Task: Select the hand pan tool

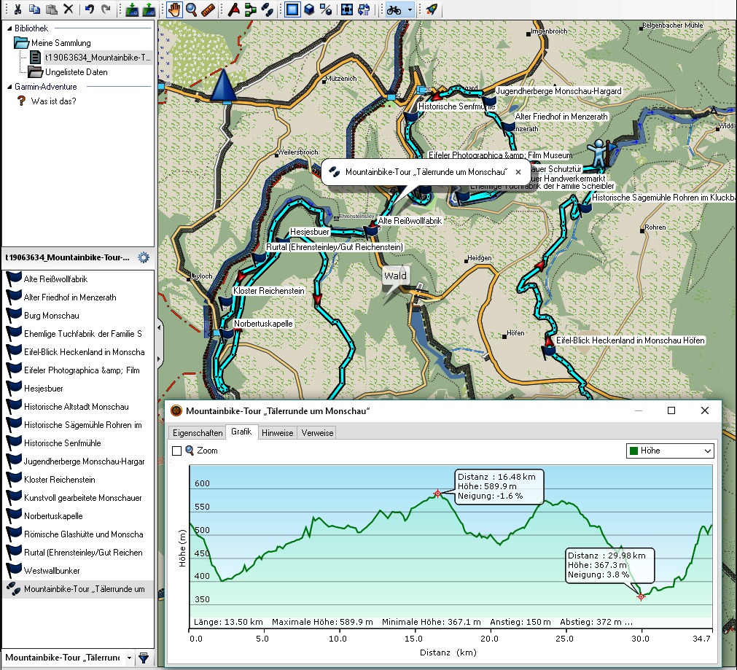Action: [x=174, y=9]
